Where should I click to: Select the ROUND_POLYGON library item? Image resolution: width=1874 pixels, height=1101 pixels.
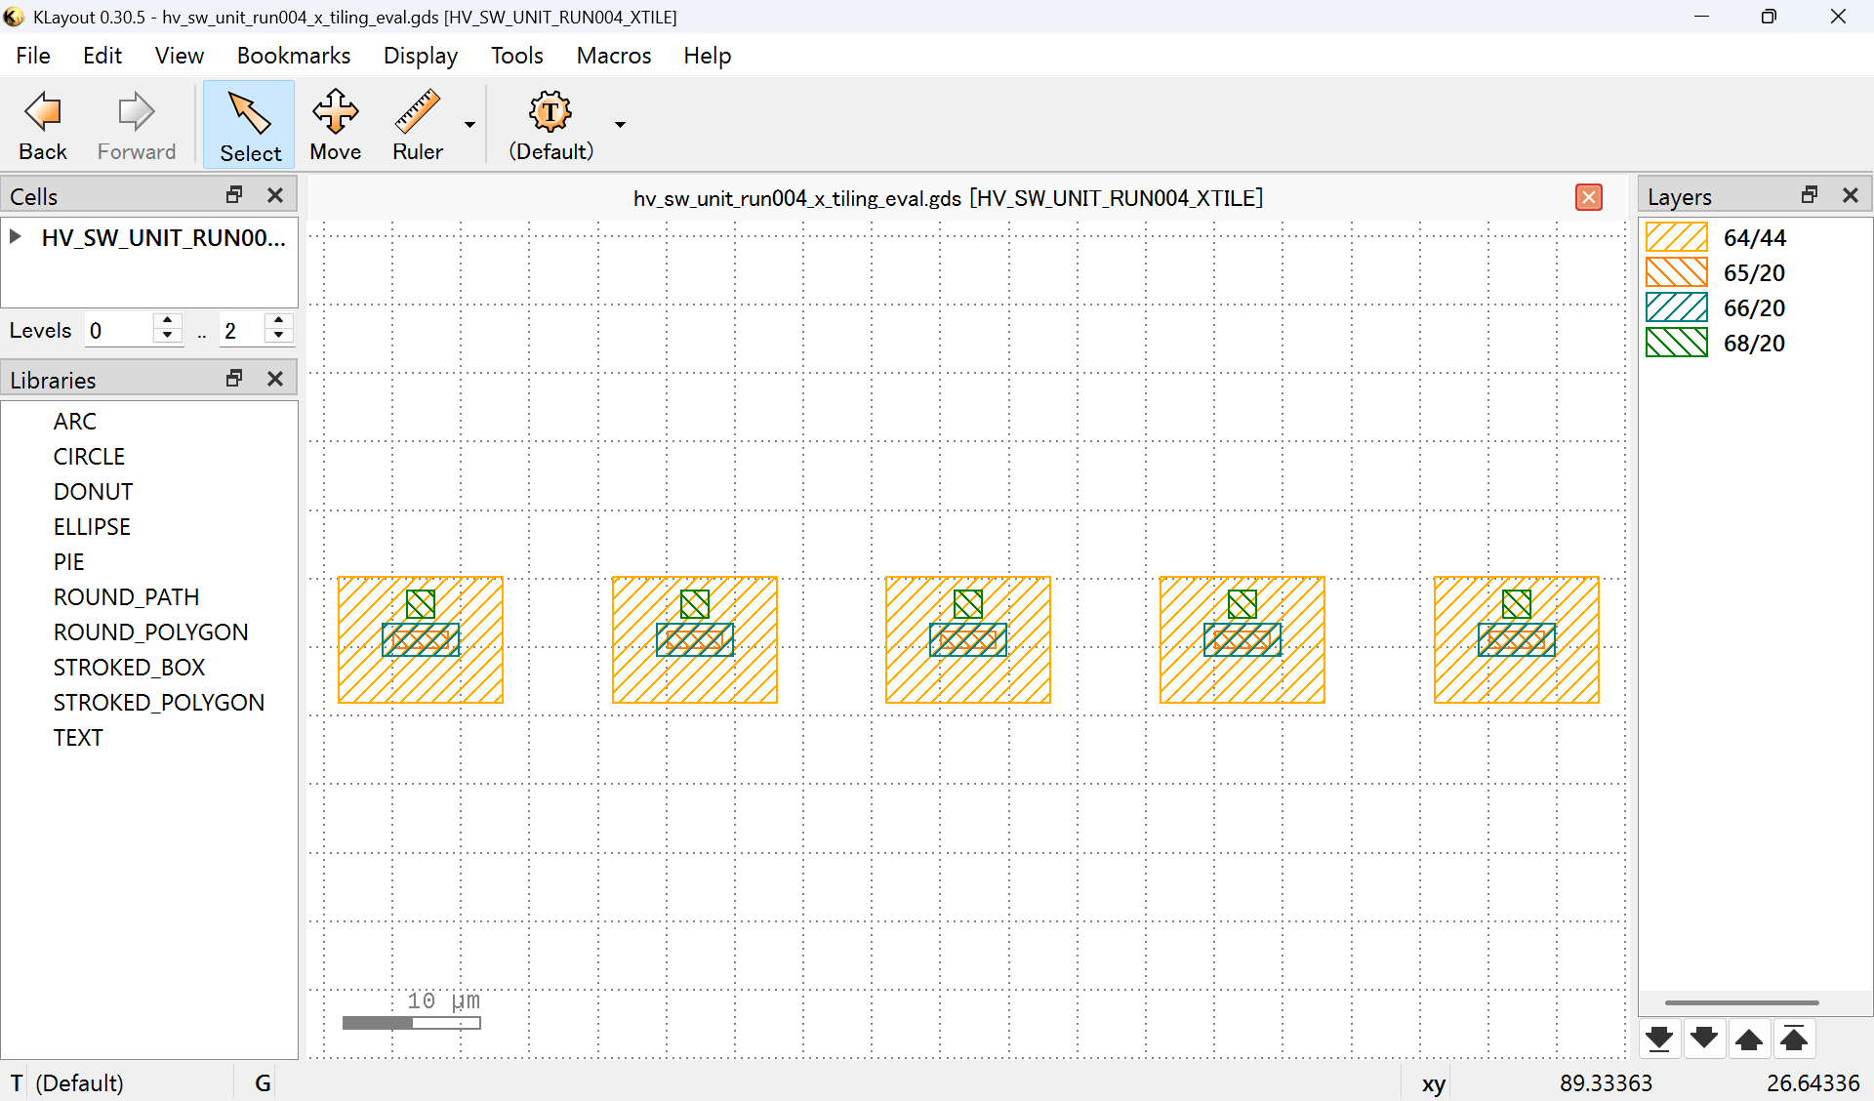150,632
